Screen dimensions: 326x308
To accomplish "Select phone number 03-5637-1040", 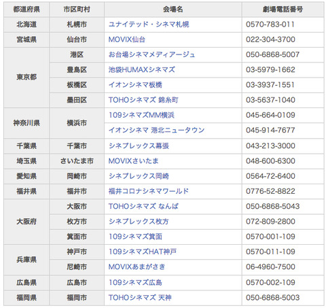I will tap(270, 100).
